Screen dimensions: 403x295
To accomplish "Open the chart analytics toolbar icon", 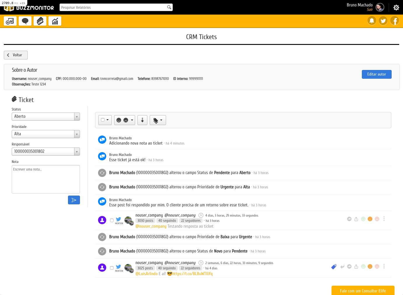I will (x=55, y=21).
